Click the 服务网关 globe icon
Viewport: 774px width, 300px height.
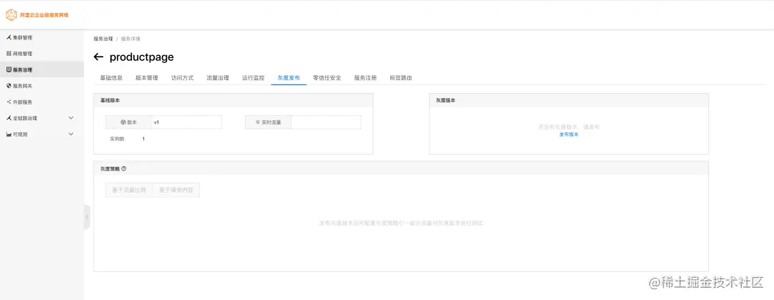(x=9, y=86)
